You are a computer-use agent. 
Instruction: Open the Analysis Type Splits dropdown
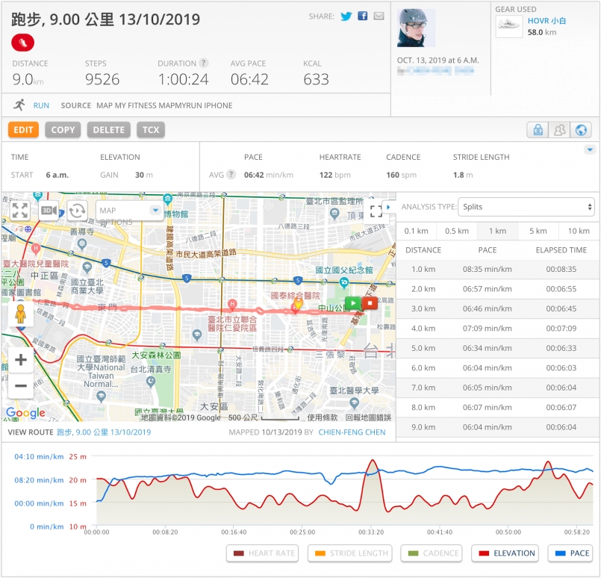coord(526,207)
